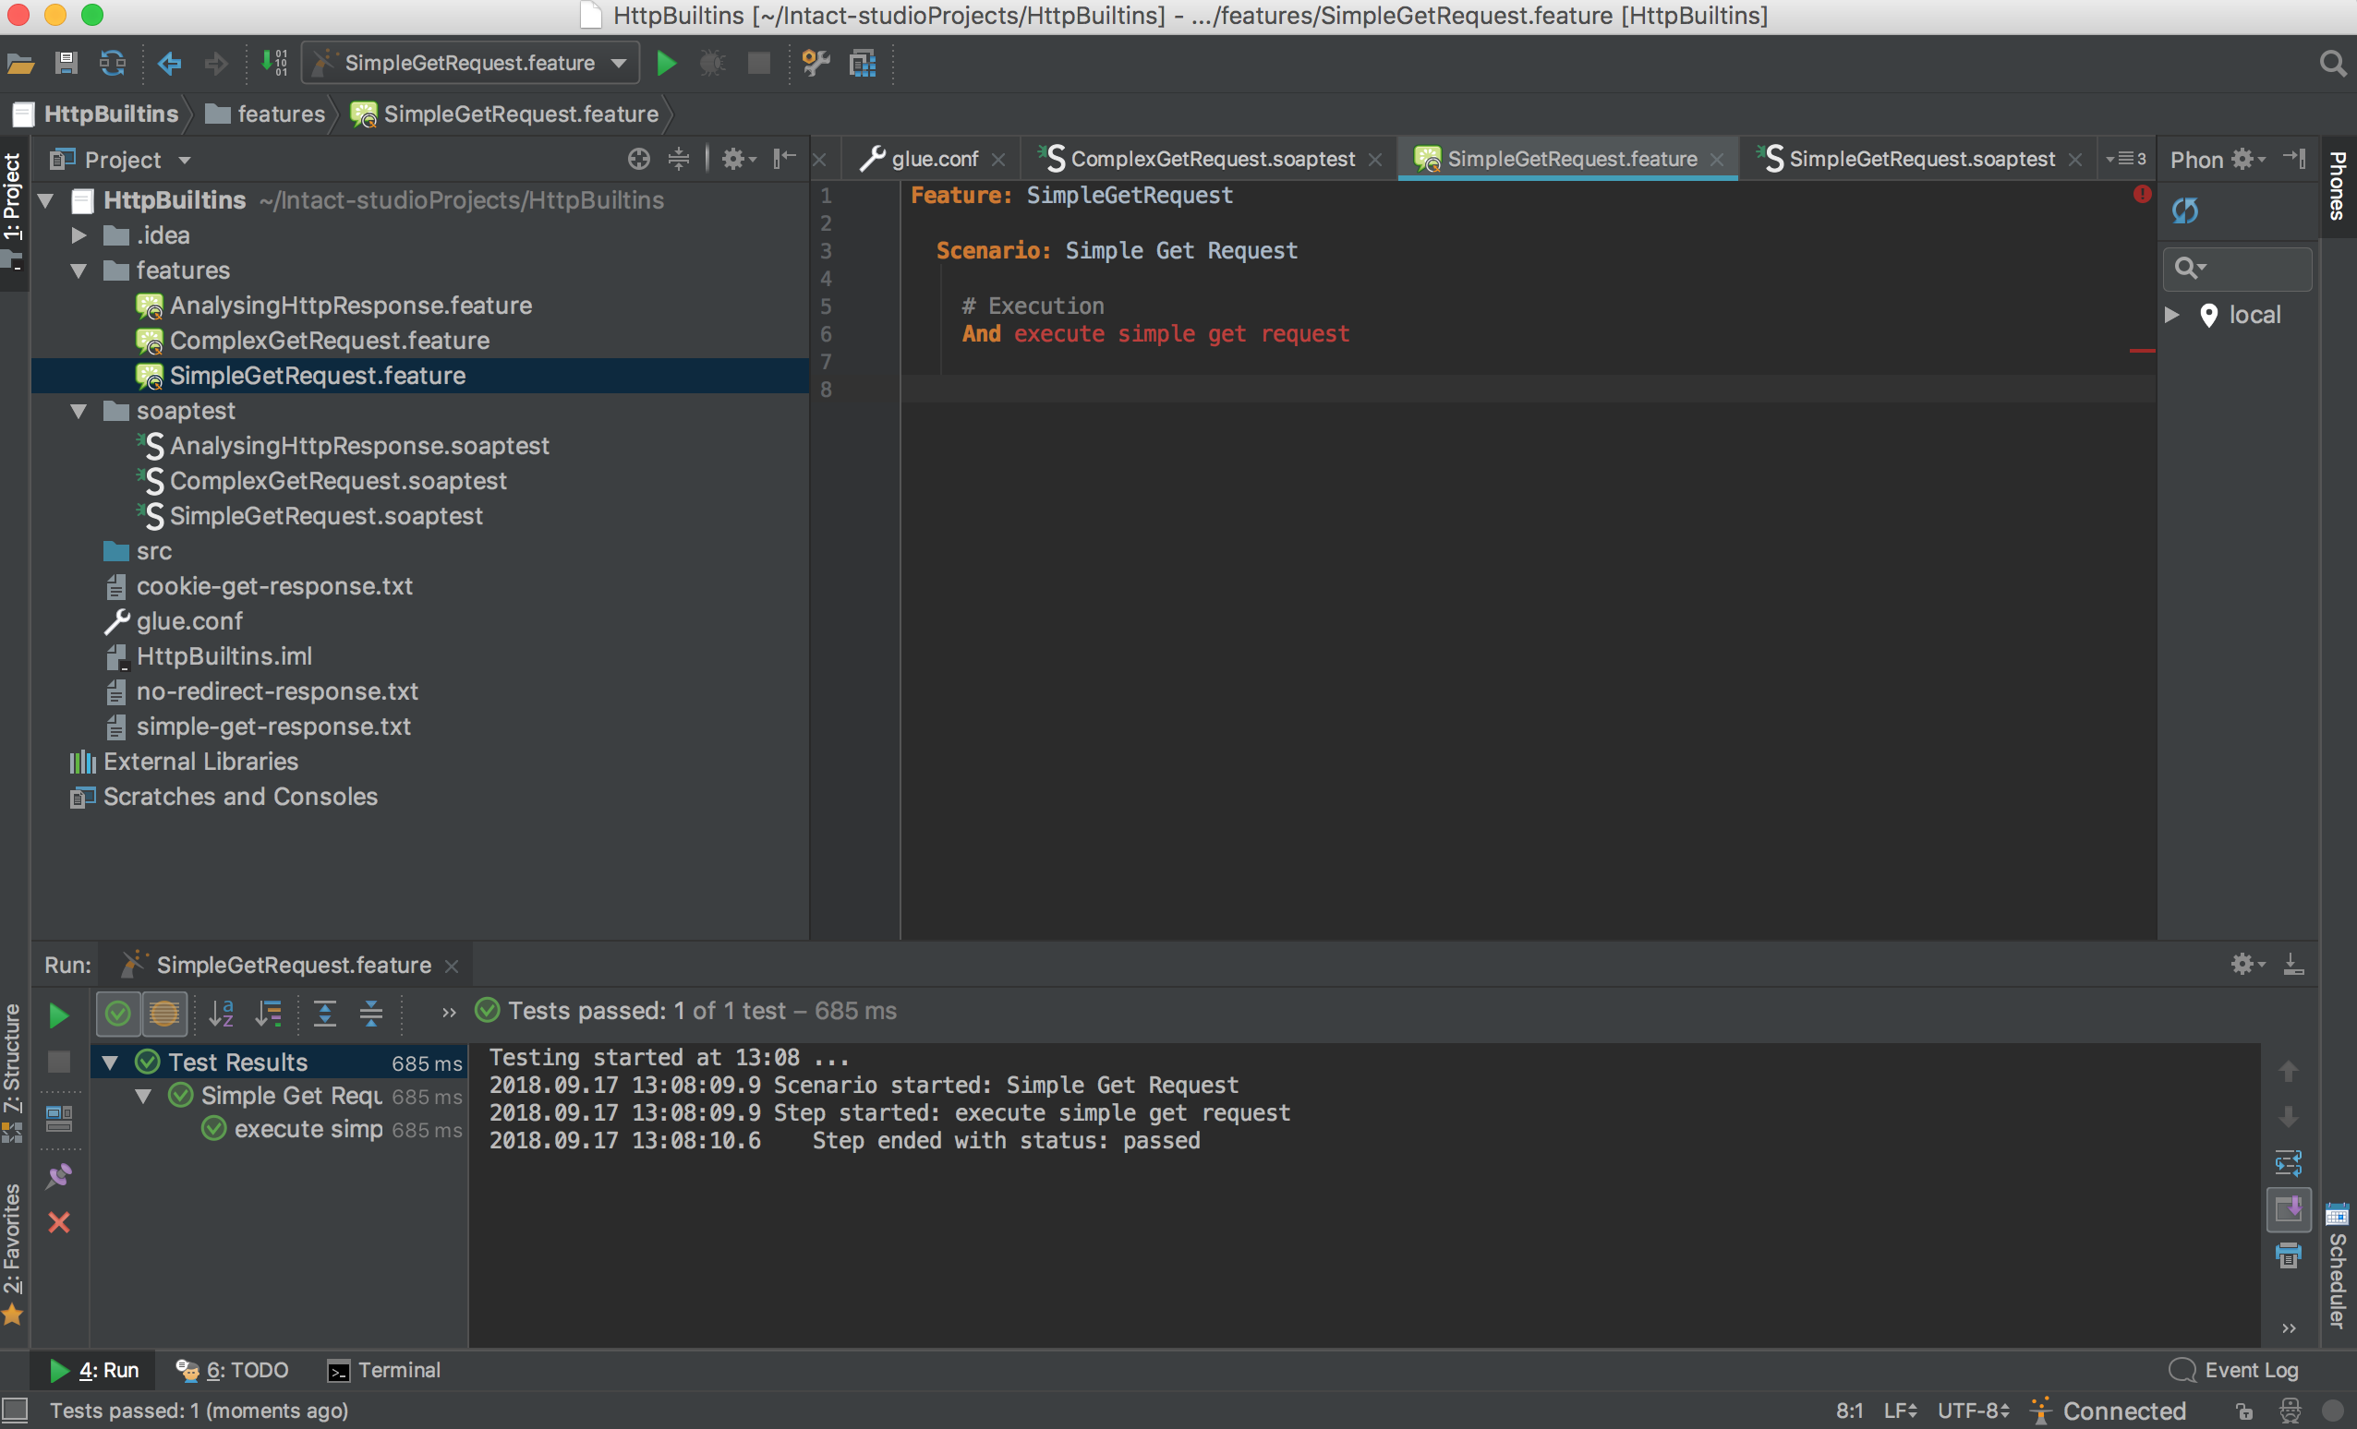Enable the hide successful tests toggle
The width and height of the screenshot is (2357, 1429).
116,1010
